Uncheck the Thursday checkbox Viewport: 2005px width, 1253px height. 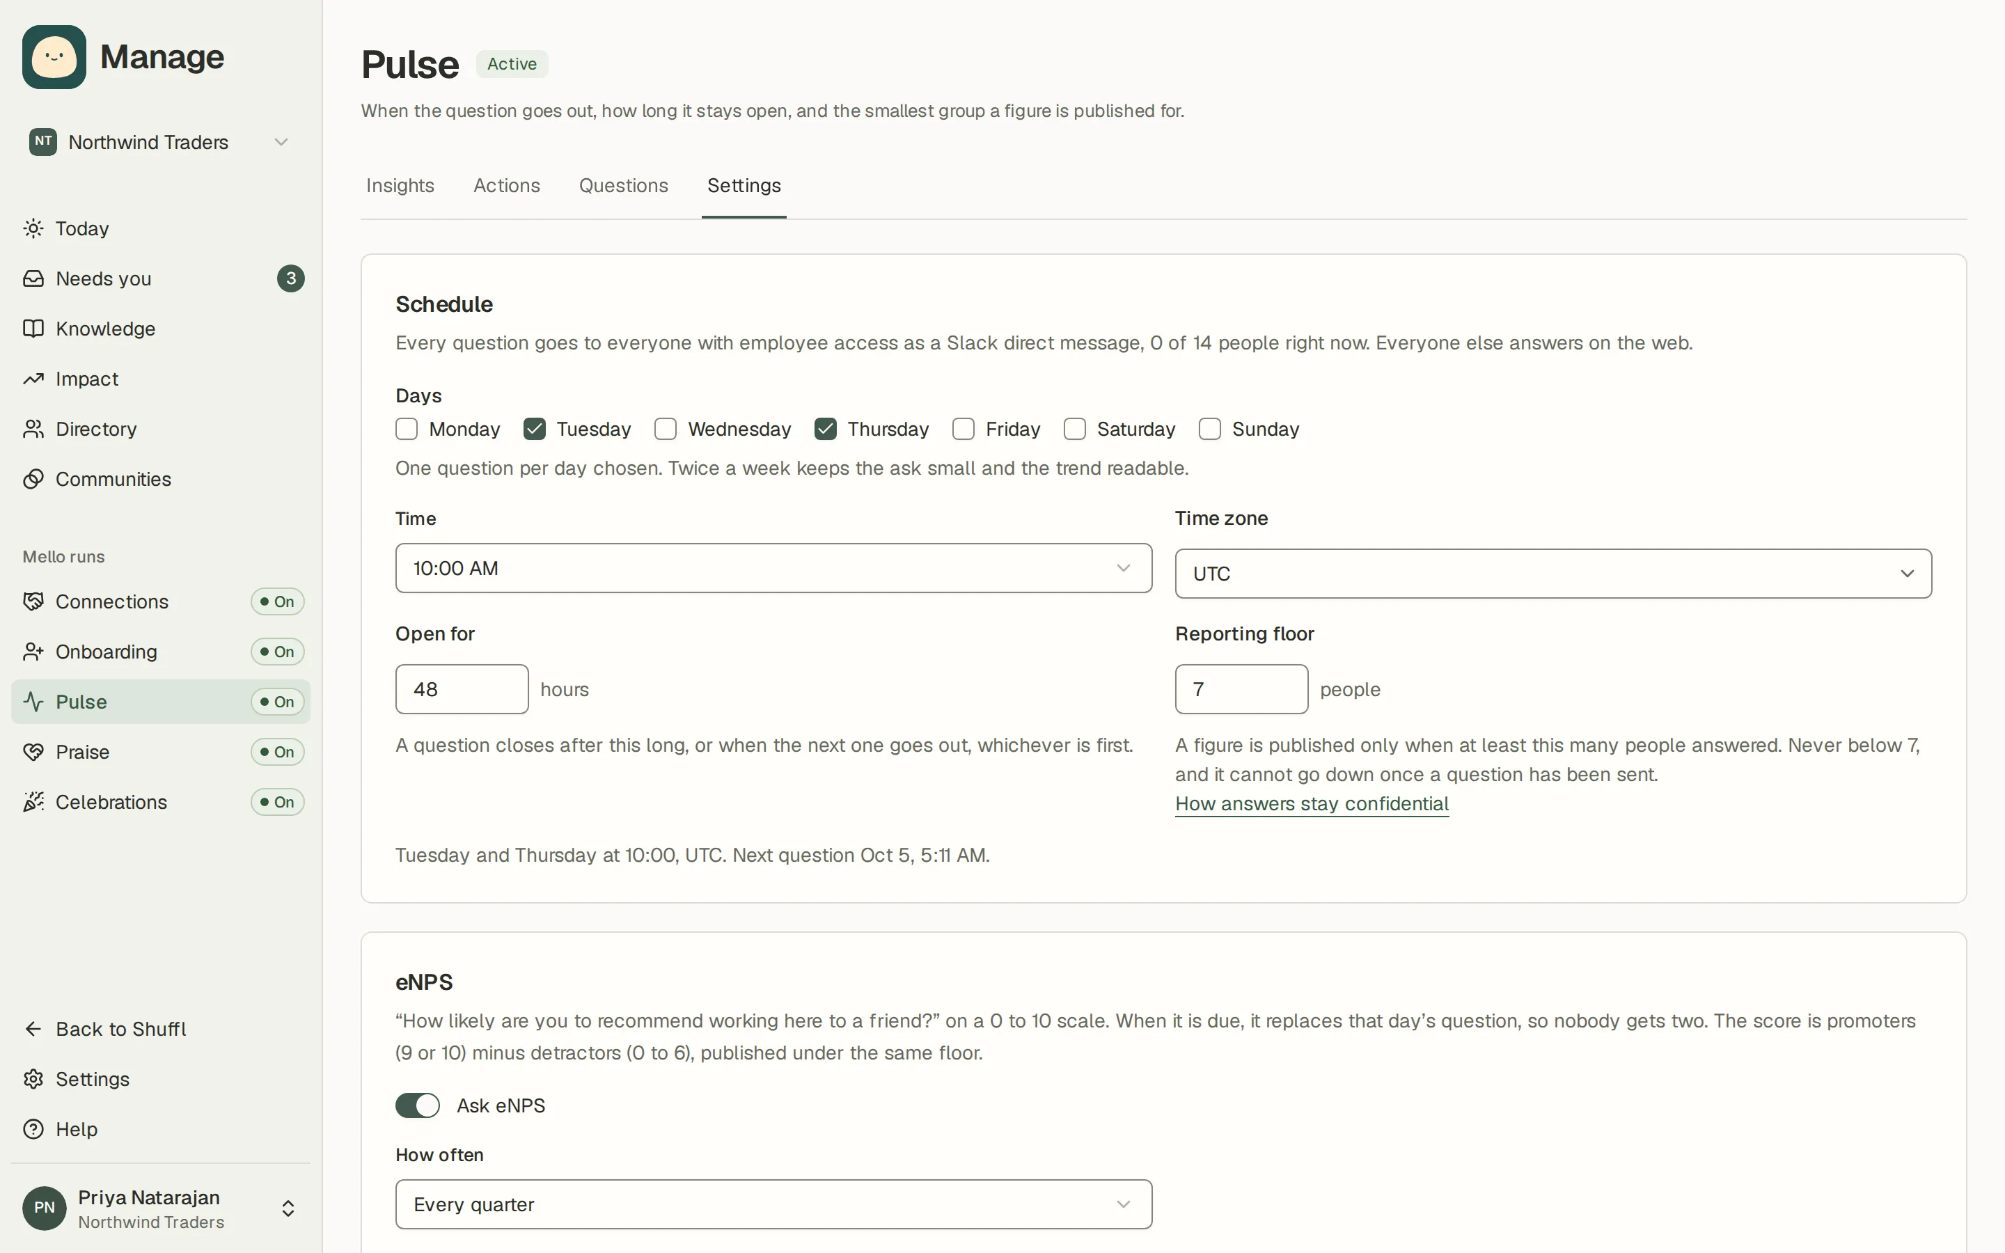tap(825, 430)
